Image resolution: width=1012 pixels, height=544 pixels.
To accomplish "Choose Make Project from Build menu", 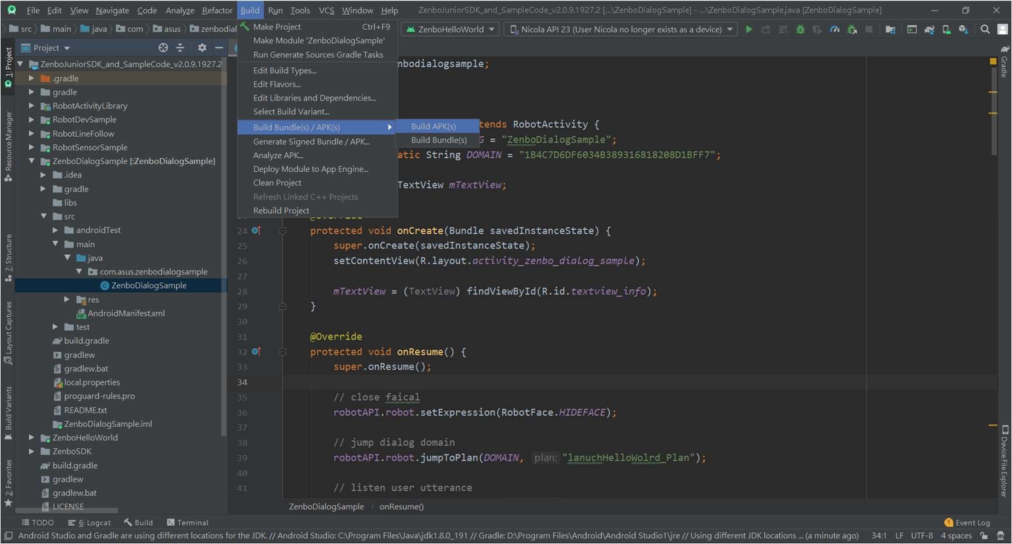I will [317, 27].
